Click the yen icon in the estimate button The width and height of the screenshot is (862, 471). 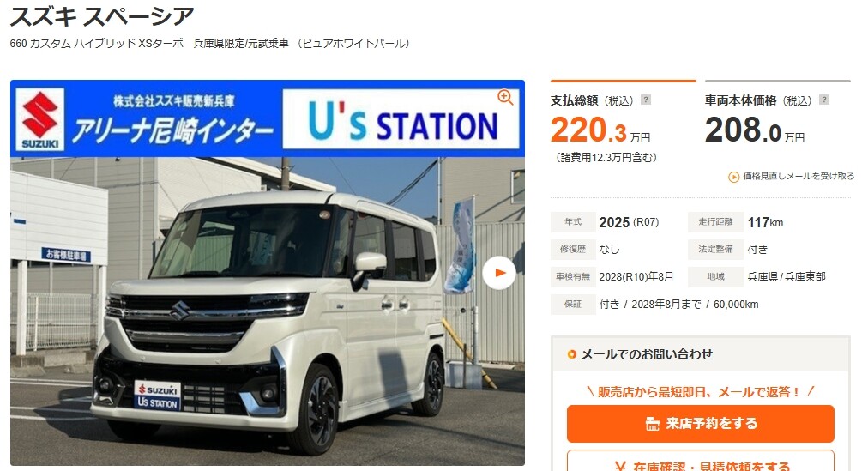[620, 467]
